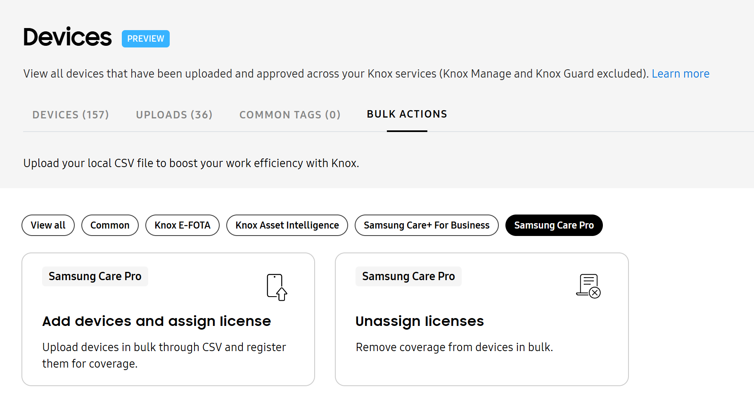The image size is (754, 401).
Task: Select Samsung Care+ For Business filter
Action: tap(427, 225)
